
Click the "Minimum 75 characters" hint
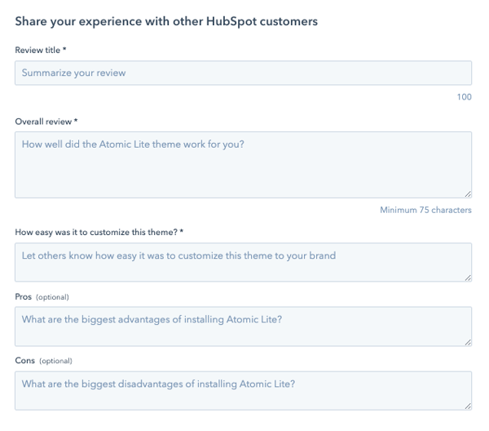pyautogui.click(x=425, y=210)
